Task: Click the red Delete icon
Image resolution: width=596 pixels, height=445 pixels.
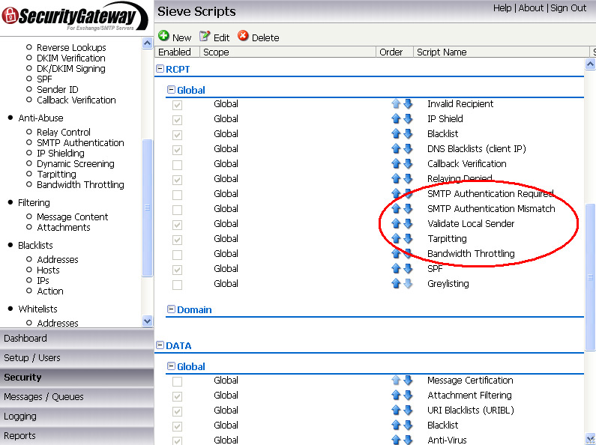Action: tap(243, 36)
